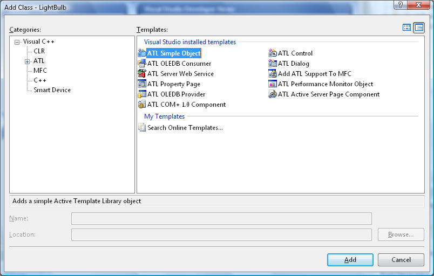This screenshot has width=434, height=276.
Task: Choose the ATL Dialog icon
Action: pos(273,63)
